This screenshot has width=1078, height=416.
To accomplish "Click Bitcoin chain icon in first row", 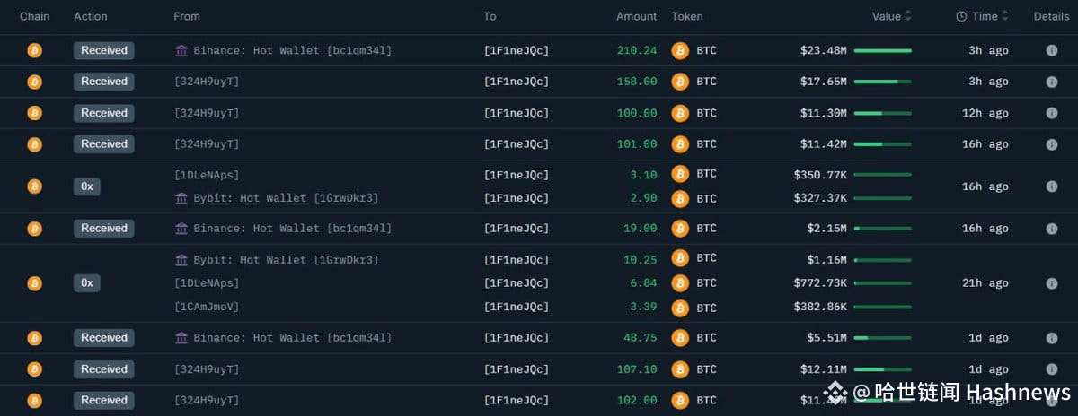I will [34, 50].
